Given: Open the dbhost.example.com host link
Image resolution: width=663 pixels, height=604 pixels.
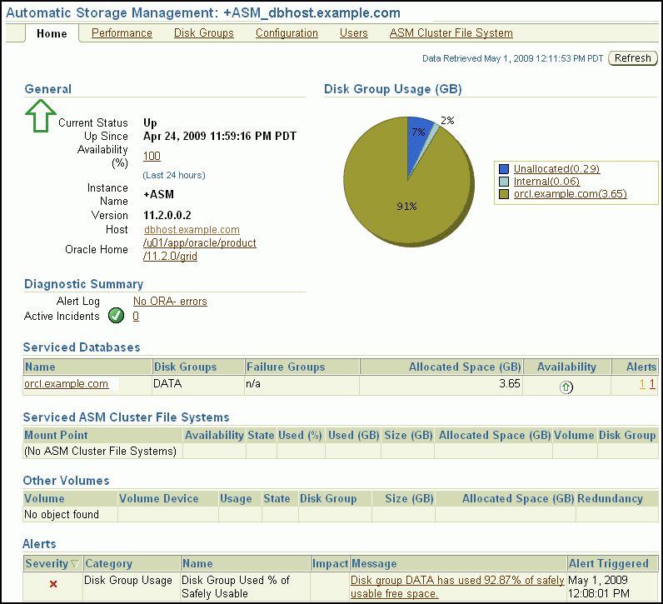Looking at the screenshot, I should 192,230.
